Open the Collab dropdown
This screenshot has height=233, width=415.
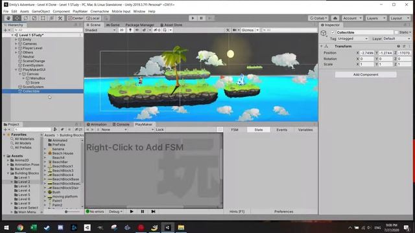pos(318,18)
